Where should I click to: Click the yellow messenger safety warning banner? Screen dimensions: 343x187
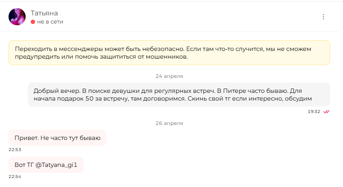[169, 53]
